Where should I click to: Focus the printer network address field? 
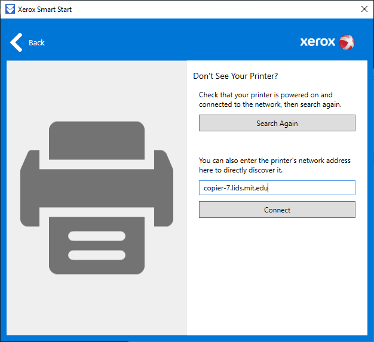pyautogui.click(x=277, y=188)
